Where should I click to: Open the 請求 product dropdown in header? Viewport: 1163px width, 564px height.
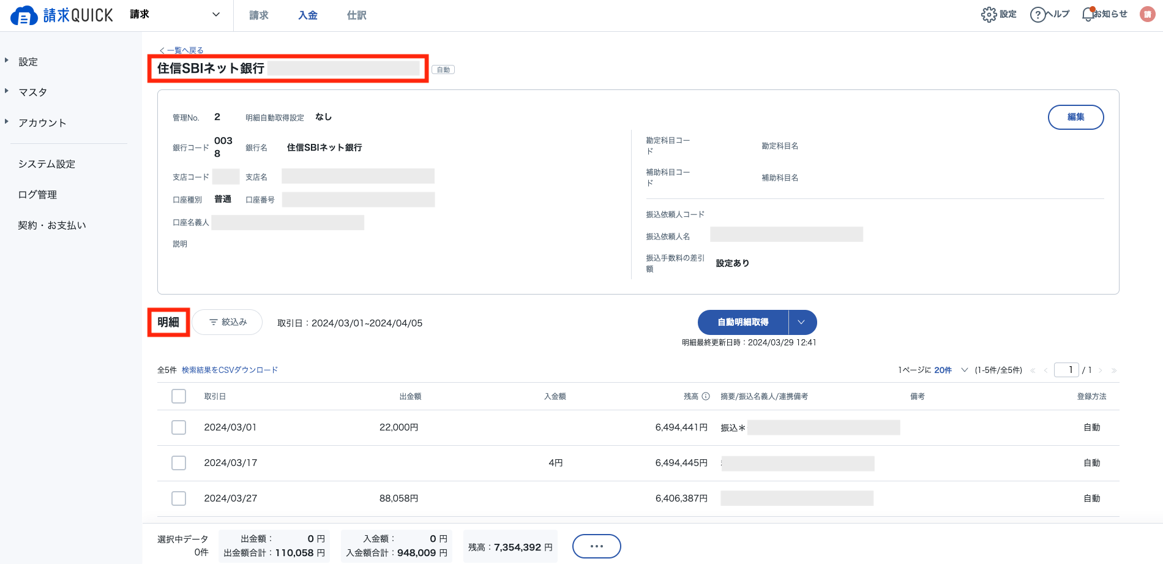click(174, 15)
